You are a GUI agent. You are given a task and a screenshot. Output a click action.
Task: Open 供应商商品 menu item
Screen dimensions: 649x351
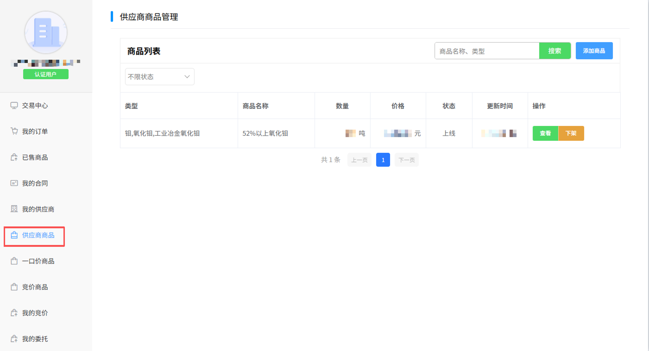[38, 236]
